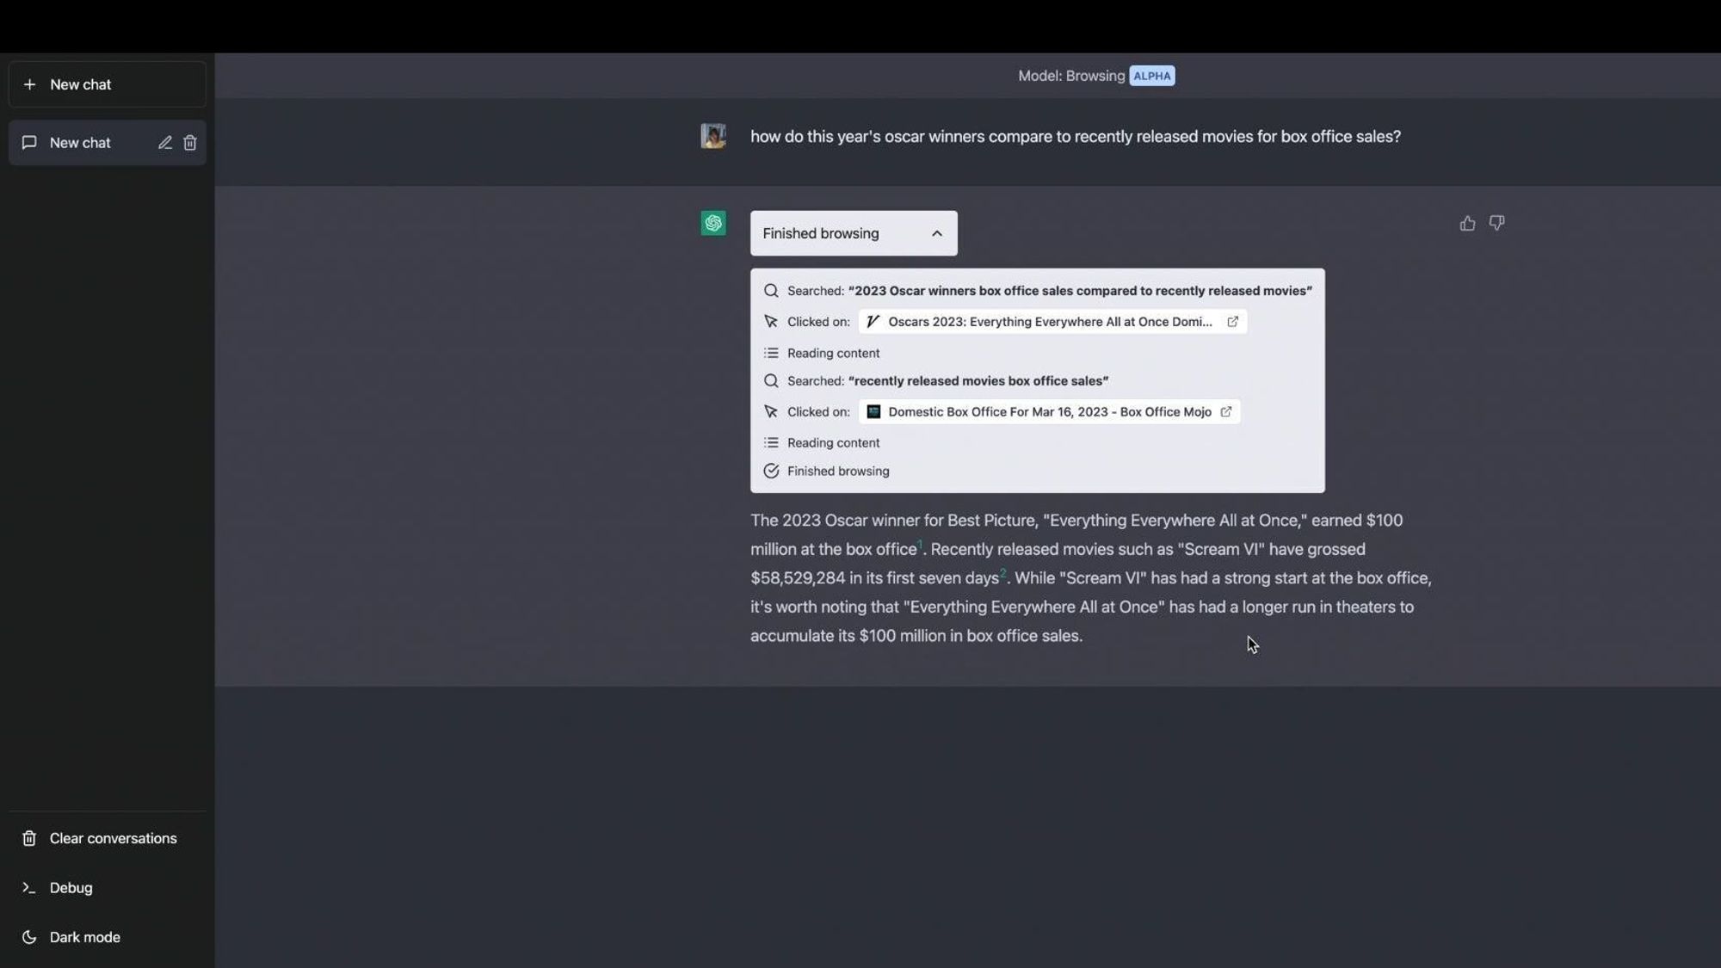Collapse the Finished browsing dropdown
The width and height of the screenshot is (1721, 968).
click(x=937, y=231)
